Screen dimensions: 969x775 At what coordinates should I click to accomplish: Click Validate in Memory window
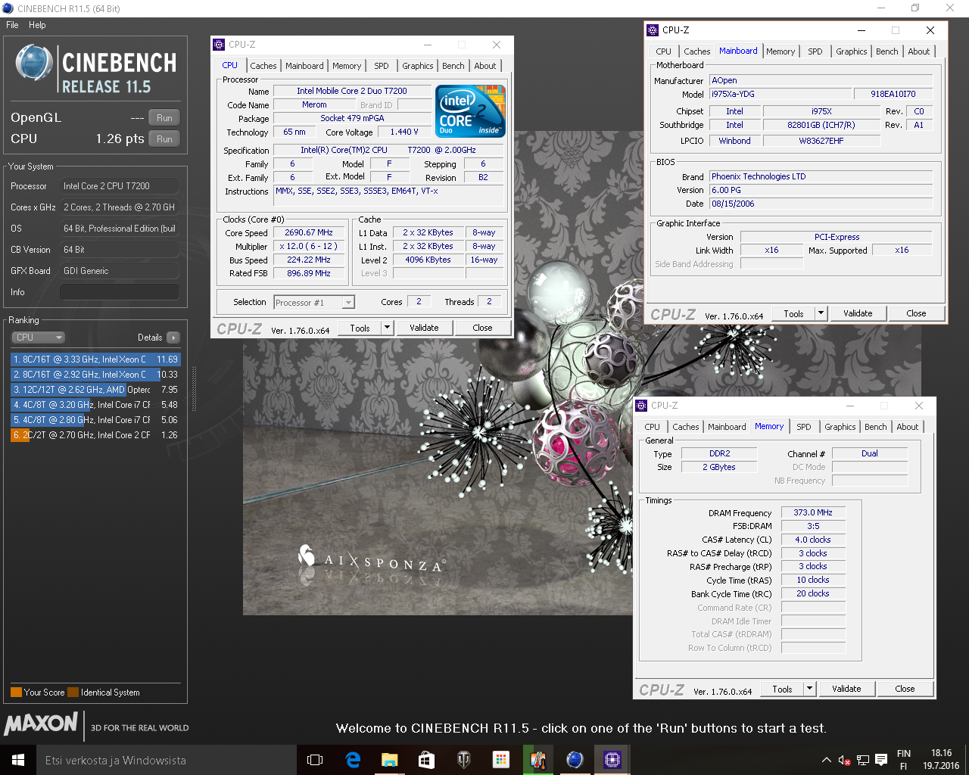(846, 689)
